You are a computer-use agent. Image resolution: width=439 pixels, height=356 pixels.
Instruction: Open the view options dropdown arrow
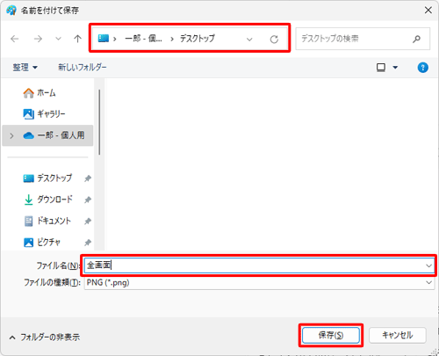395,68
